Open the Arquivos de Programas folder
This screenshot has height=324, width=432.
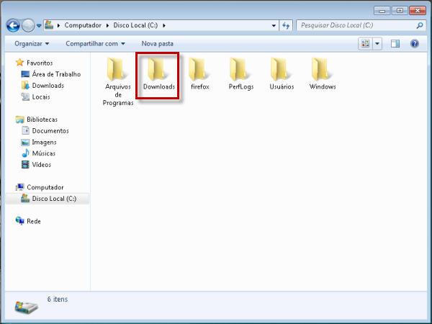pos(119,70)
